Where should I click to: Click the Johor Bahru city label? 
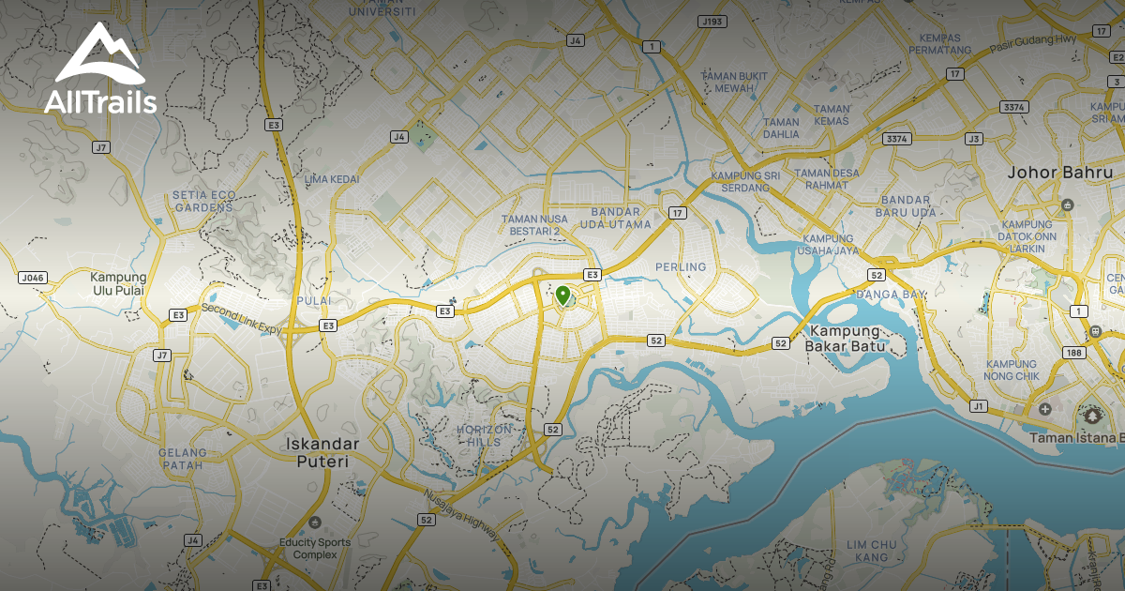[x=1059, y=173]
